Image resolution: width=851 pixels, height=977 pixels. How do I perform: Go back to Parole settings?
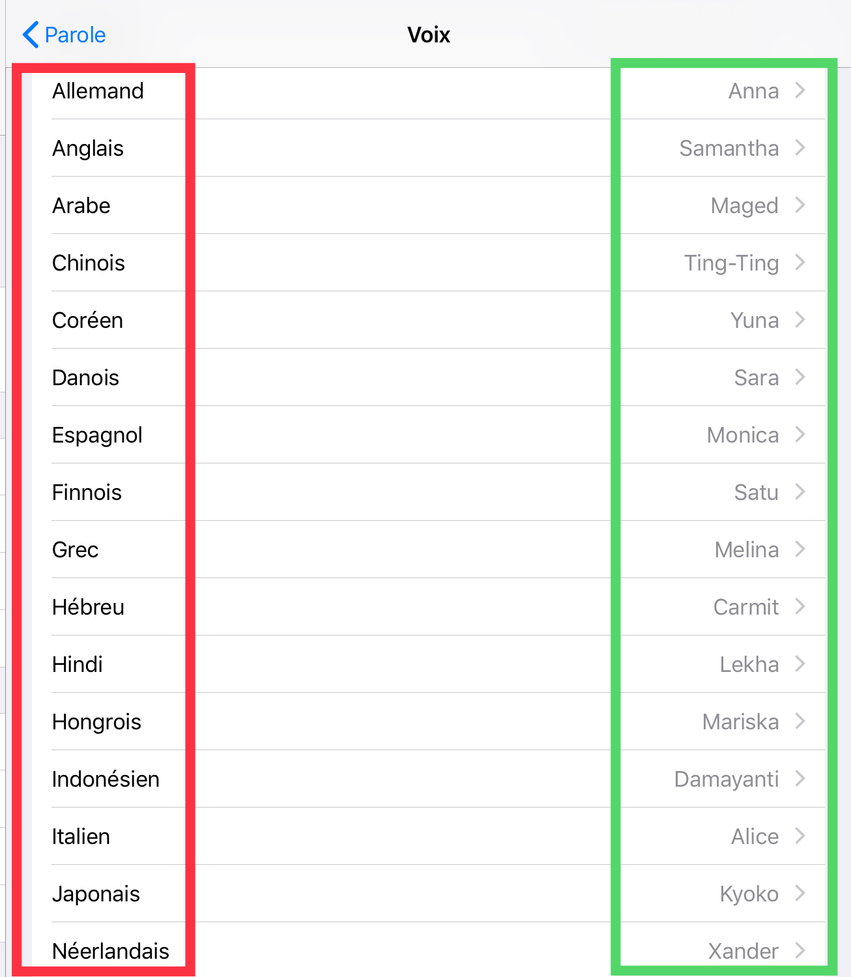[74, 35]
